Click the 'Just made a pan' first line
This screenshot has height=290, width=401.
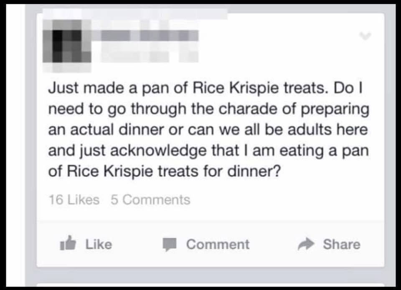pos(206,88)
